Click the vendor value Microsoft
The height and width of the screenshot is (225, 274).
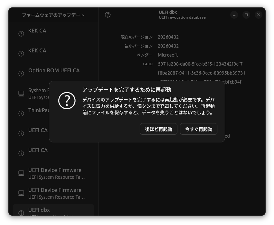168,55
